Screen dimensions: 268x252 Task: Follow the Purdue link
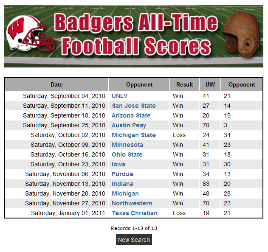122,174
